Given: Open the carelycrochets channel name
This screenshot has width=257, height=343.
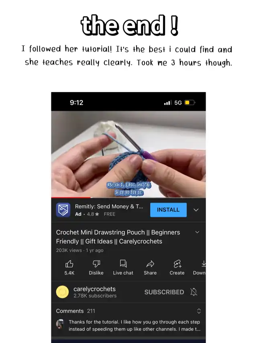Looking at the screenshot, I should (x=94, y=289).
